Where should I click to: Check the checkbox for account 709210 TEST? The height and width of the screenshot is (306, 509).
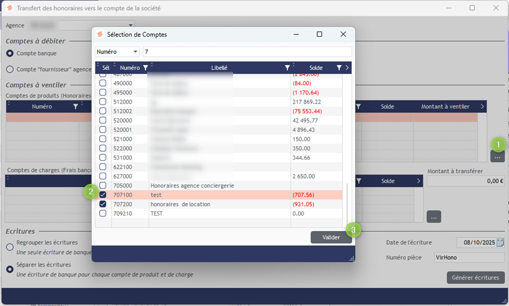click(103, 213)
